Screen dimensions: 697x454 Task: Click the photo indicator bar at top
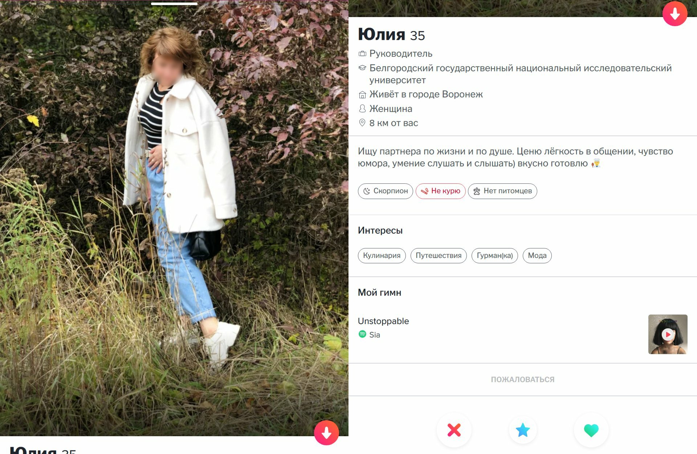pyautogui.click(x=174, y=4)
